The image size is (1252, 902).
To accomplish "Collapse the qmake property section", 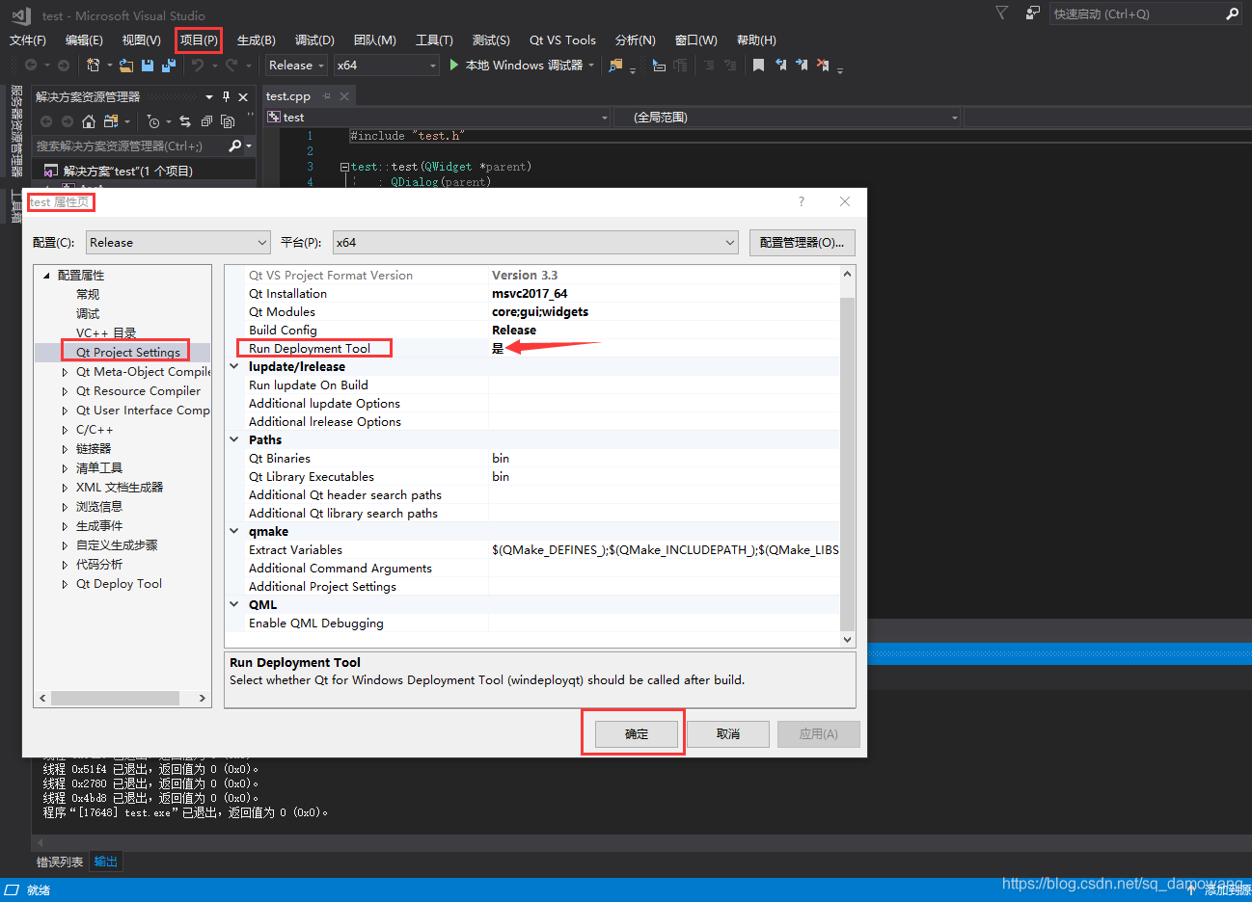I will pyautogui.click(x=234, y=531).
